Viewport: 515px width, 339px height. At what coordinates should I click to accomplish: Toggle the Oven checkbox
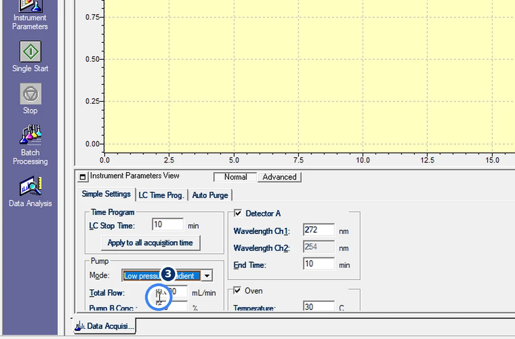coord(237,290)
